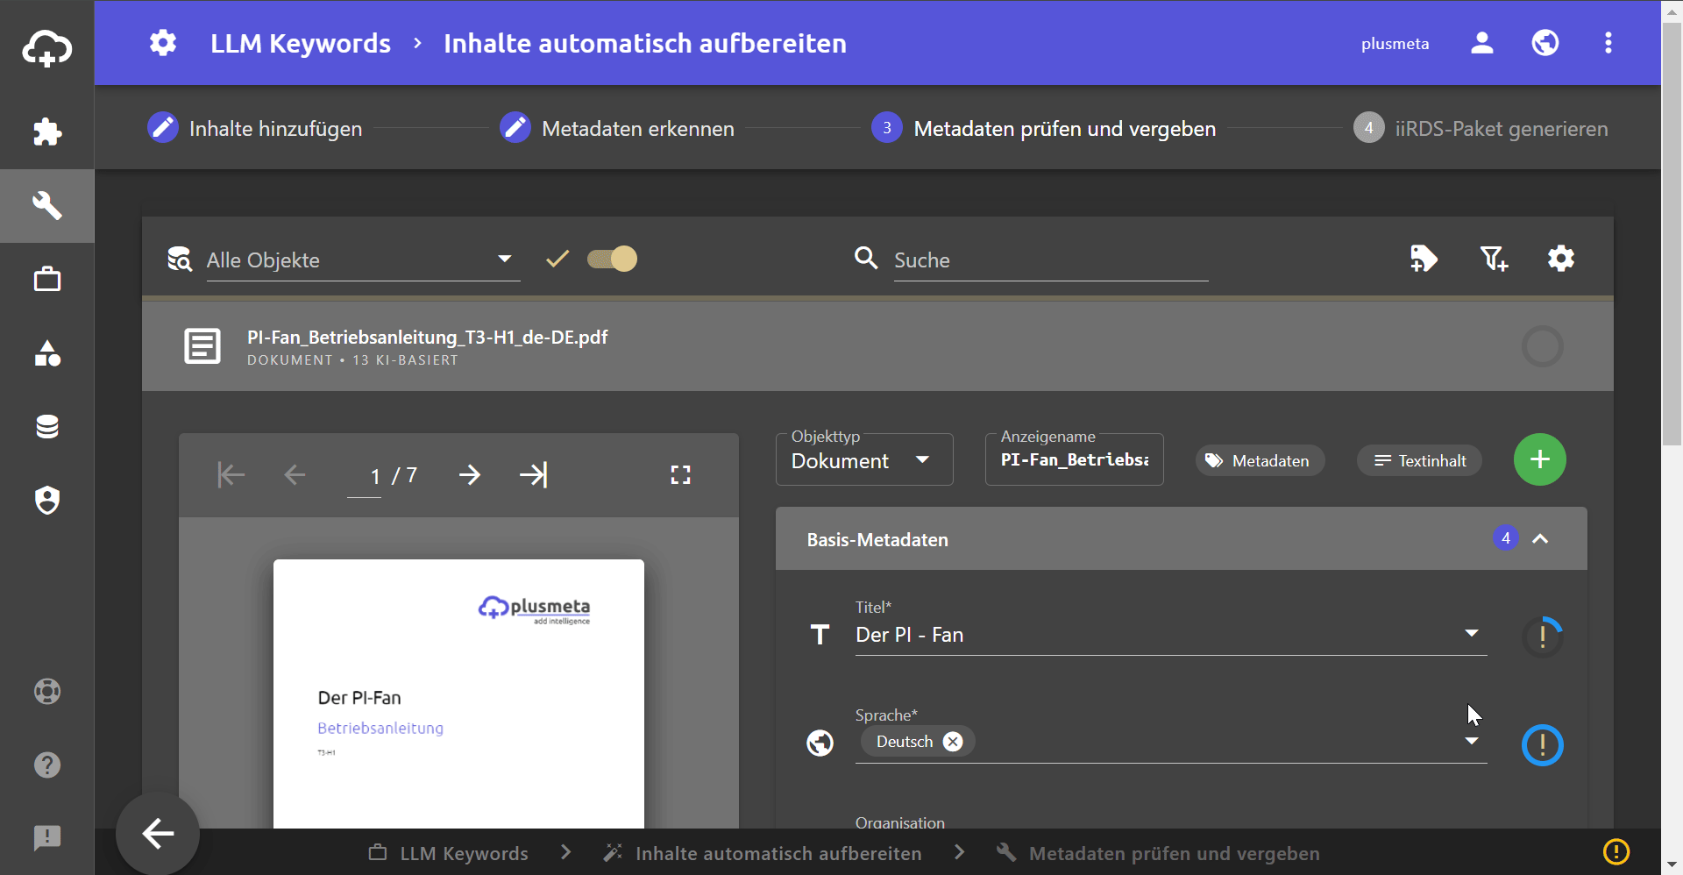Click LLM Keywords breadcrumb in header
The image size is (1683, 875).
click(301, 43)
